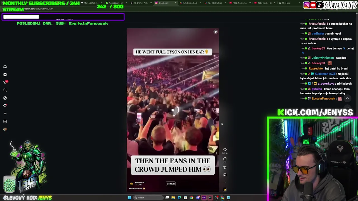Open Instagram Home from the sidebar
The height and width of the screenshot is (201, 358).
tap(5, 67)
